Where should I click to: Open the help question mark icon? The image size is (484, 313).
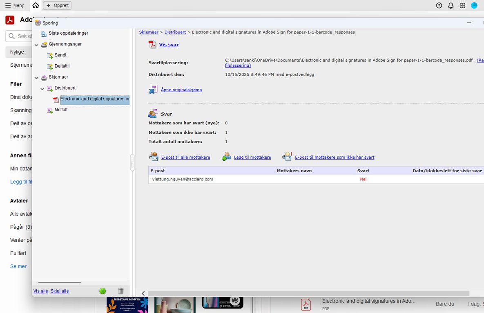439,5
